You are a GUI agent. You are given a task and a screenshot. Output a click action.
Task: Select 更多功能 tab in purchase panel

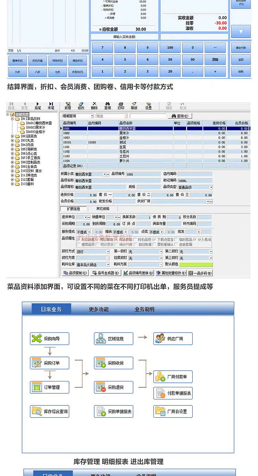[x=99, y=309]
